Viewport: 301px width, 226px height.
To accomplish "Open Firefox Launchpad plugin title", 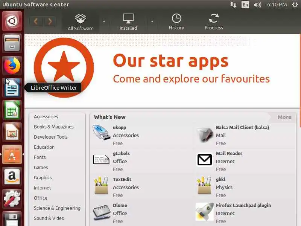I will click(243, 205).
